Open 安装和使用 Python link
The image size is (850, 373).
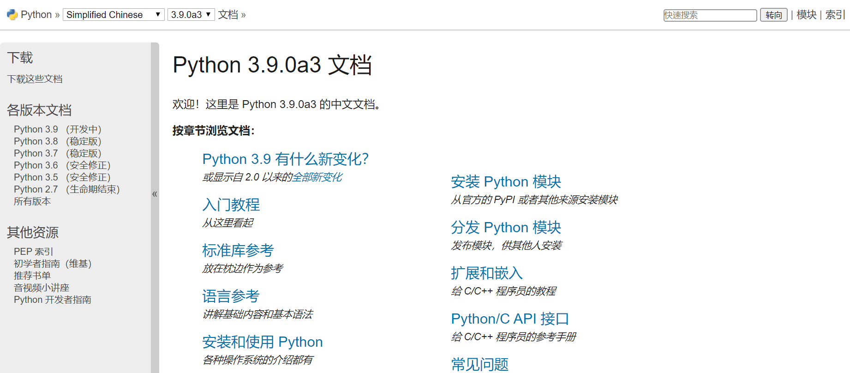(x=263, y=342)
